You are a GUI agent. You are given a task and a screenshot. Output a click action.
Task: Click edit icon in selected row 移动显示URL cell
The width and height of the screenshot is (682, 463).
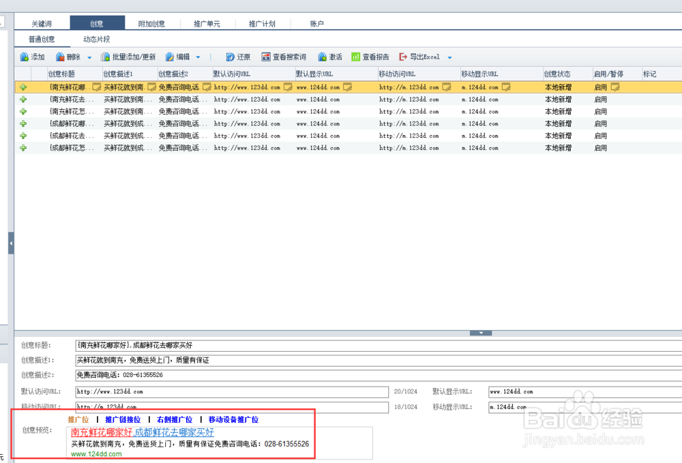[x=506, y=87]
